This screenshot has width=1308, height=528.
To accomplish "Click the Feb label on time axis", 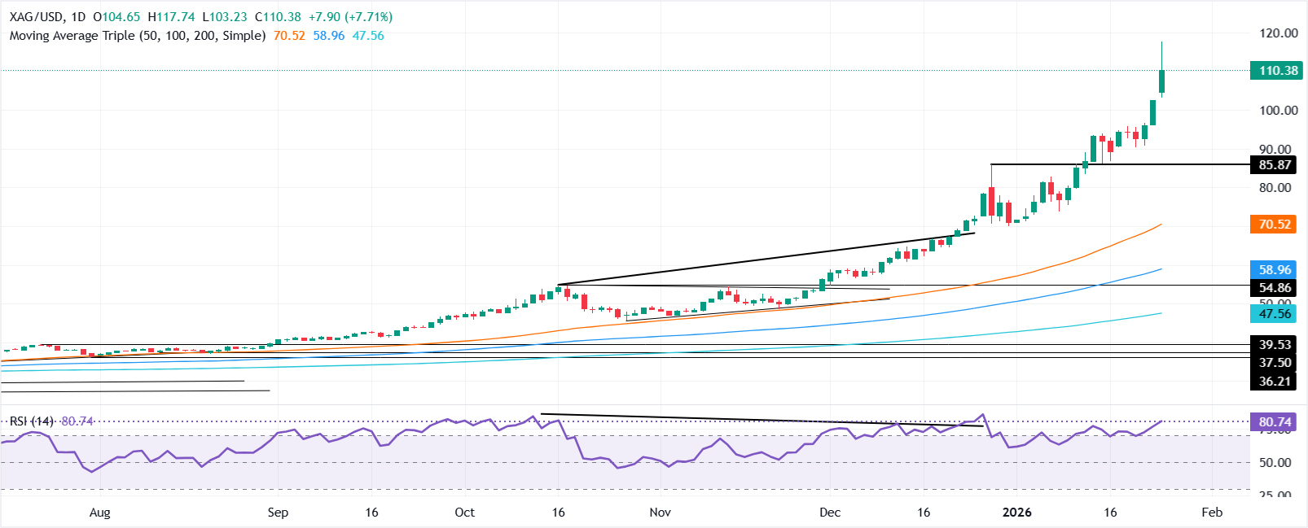I will pos(1212,513).
